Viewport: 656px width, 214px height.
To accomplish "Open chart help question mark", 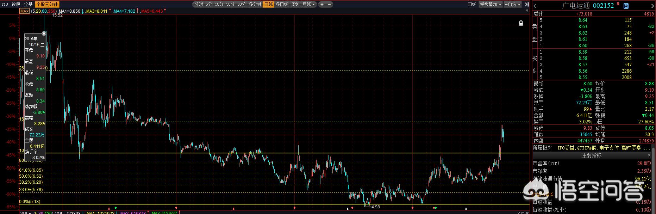I will [527, 11].
